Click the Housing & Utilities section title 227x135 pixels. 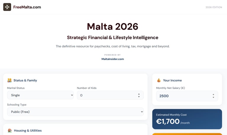click(x=28, y=131)
